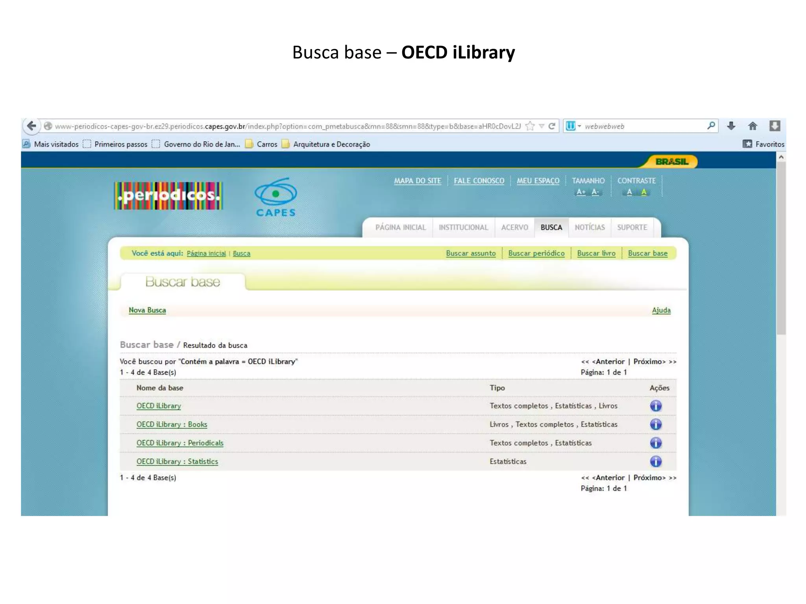This screenshot has width=806, height=604.
Task: Open OECD iLibrary : Books link
Action: click(x=172, y=424)
